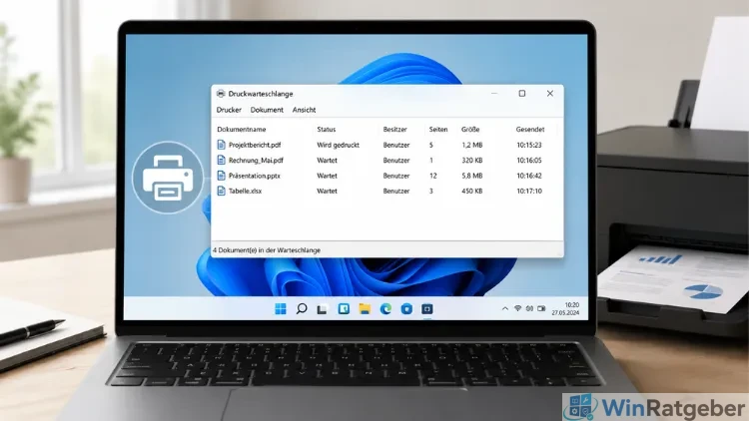Maximize the Druckwarteschlange window
The height and width of the screenshot is (421, 749).
pyautogui.click(x=522, y=94)
